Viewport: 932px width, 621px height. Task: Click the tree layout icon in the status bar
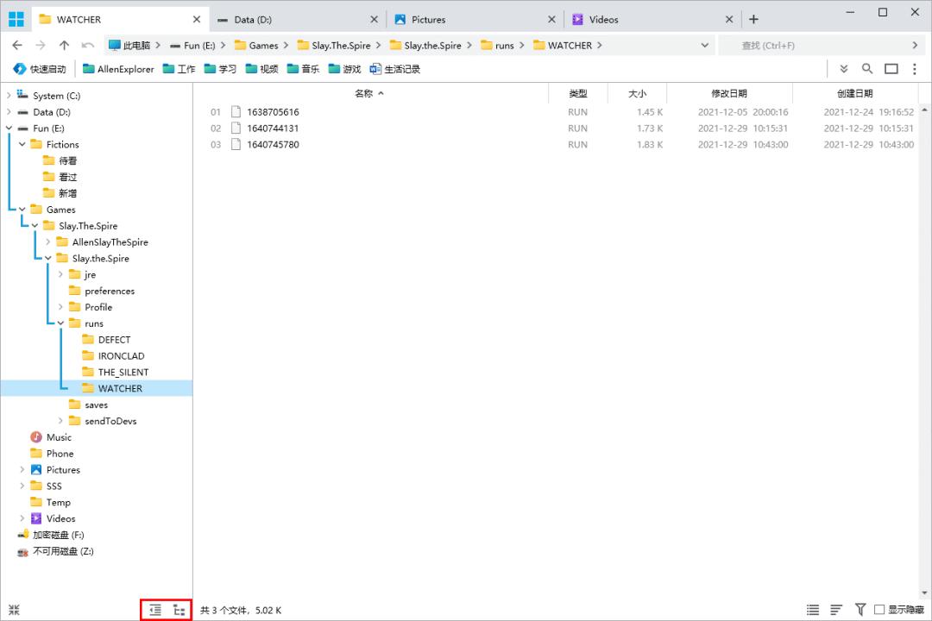179,610
